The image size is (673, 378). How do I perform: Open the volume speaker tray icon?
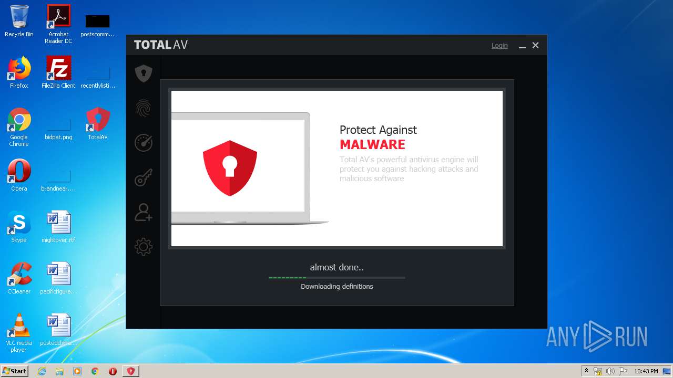coord(610,371)
